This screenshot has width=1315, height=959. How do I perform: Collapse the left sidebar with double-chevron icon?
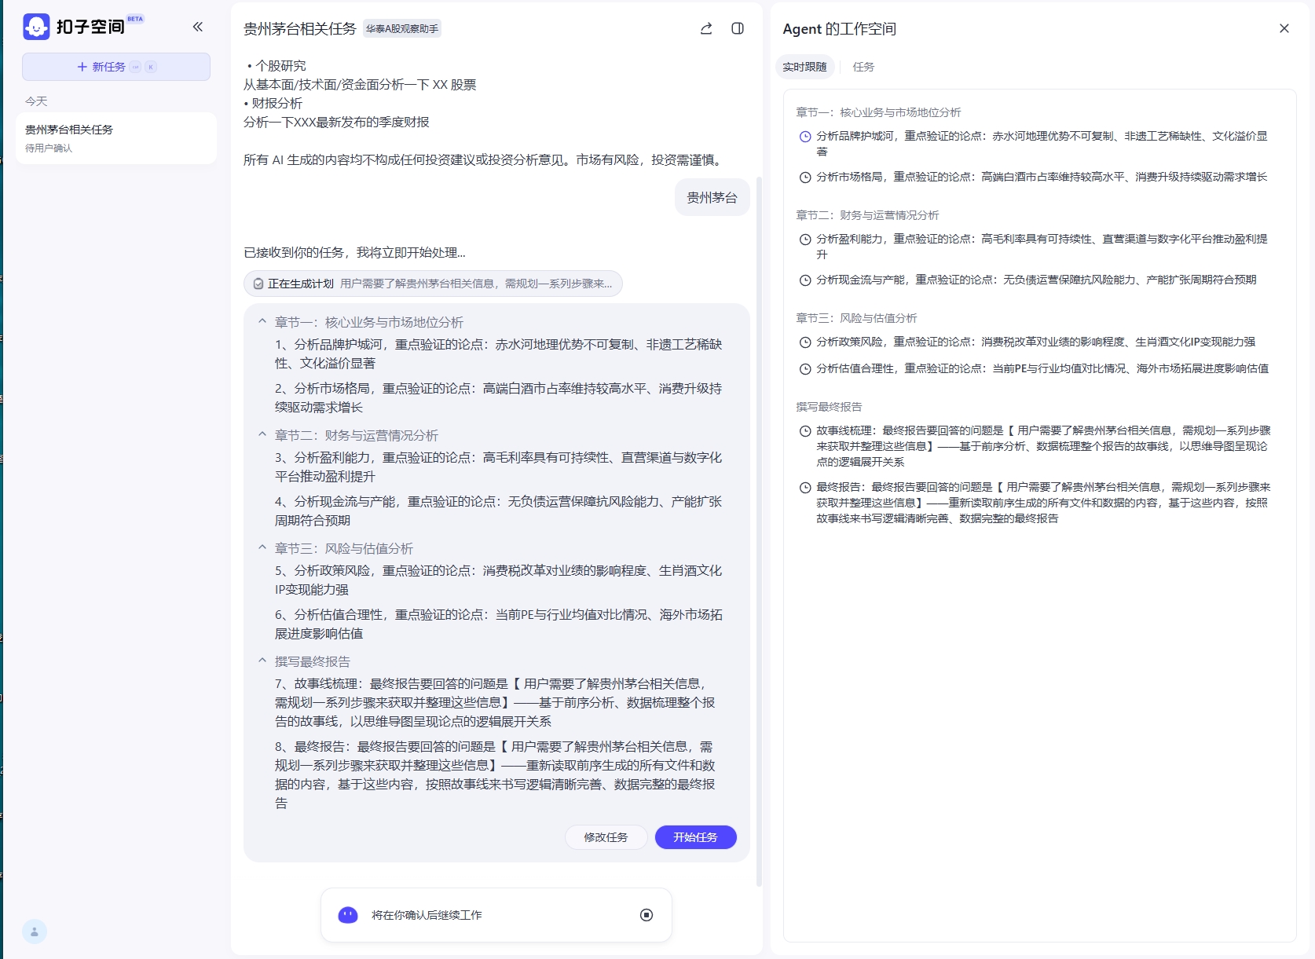point(198,27)
